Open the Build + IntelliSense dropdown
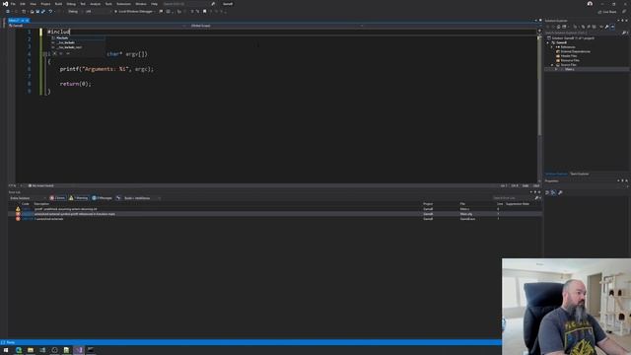This screenshot has width=631, height=355. tap(142, 198)
